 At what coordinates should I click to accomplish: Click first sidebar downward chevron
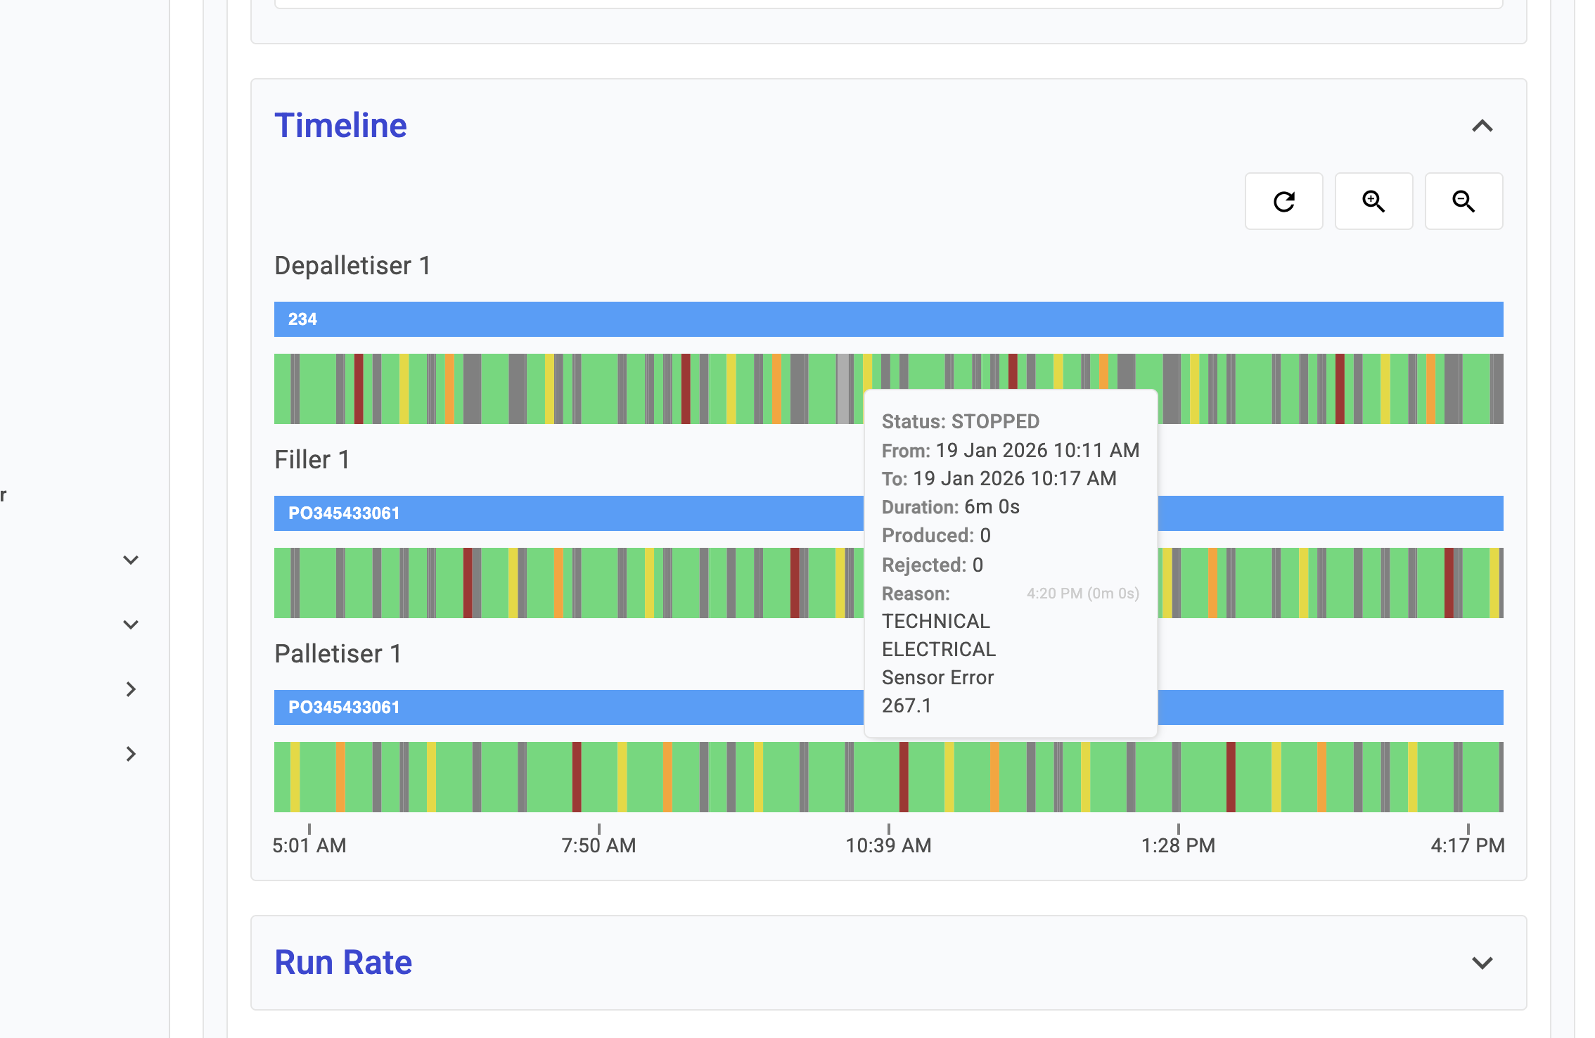(131, 560)
